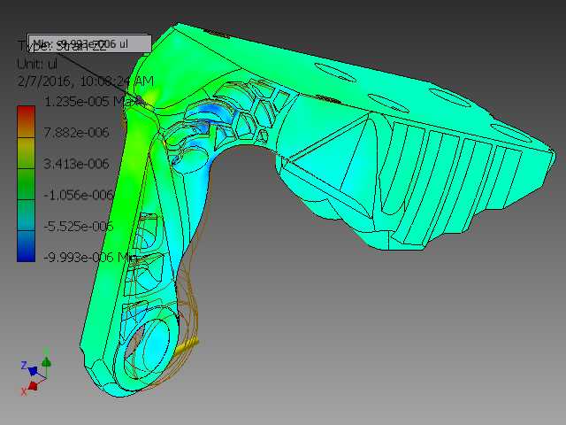Pick the dark blue band of the color legend
Image resolution: width=566 pixels, height=425 pixels.
(x=26, y=246)
